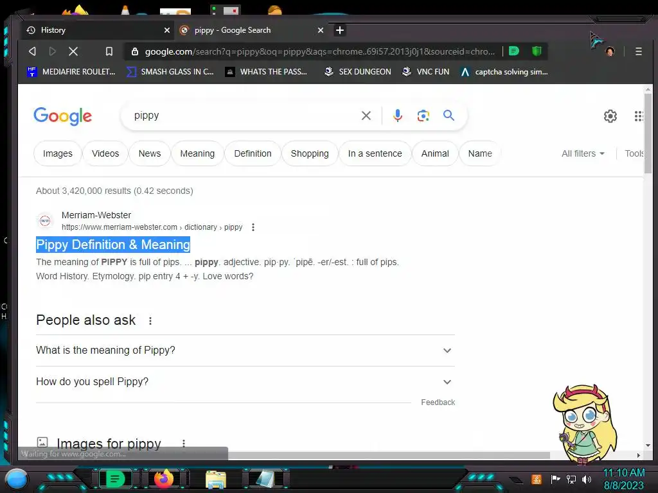Open options menu for Merriam-Webster result

[x=253, y=227]
